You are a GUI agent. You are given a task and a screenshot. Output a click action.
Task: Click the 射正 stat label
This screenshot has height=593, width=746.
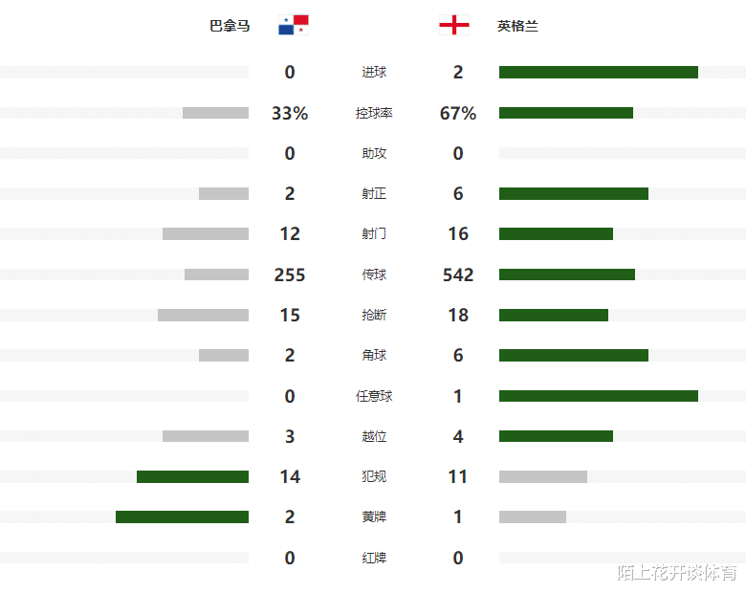point(374,194)
